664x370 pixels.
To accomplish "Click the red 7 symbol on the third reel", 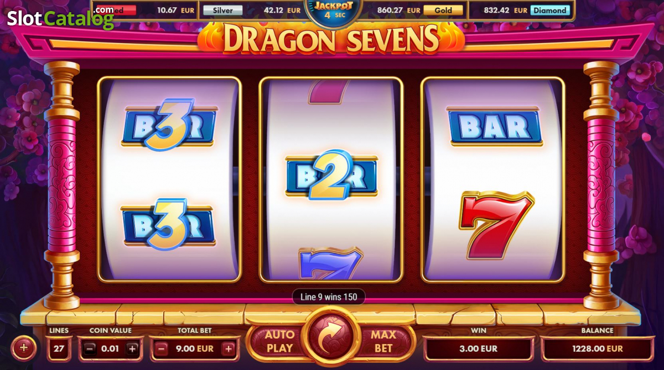I will (x=496, y=225).
